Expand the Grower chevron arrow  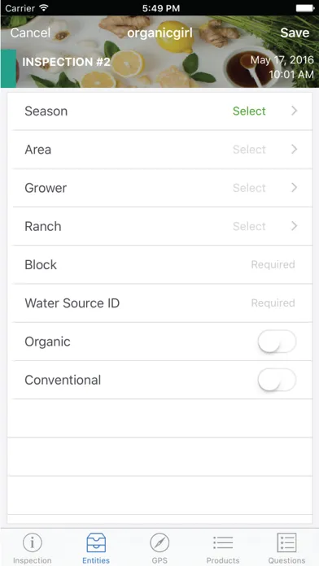click(x=295, y=187)
